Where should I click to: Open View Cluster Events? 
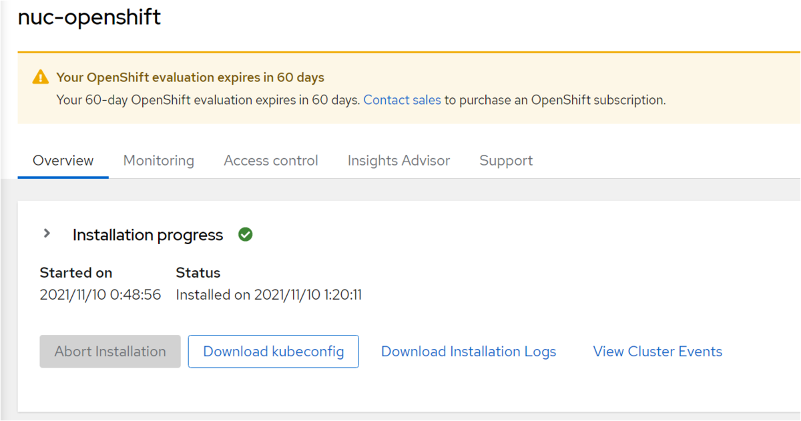[657, 352]
